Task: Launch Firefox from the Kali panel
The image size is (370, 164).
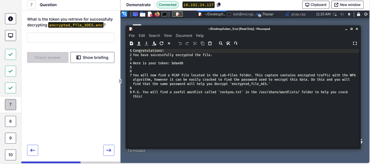Action: tap(157, 14)
